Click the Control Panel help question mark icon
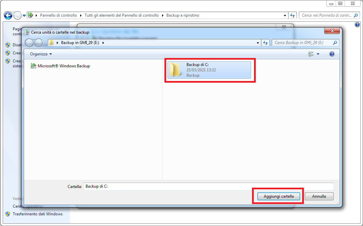The width and height of the screenshot is (363, 226). coord(357,25)
